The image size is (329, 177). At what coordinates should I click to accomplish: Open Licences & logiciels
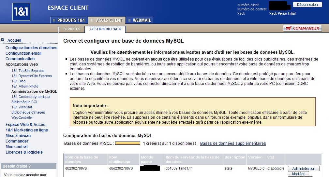click(24, 152)
